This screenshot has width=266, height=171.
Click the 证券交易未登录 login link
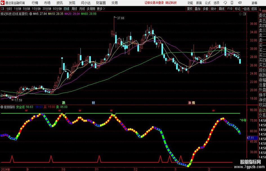(154, 3)
